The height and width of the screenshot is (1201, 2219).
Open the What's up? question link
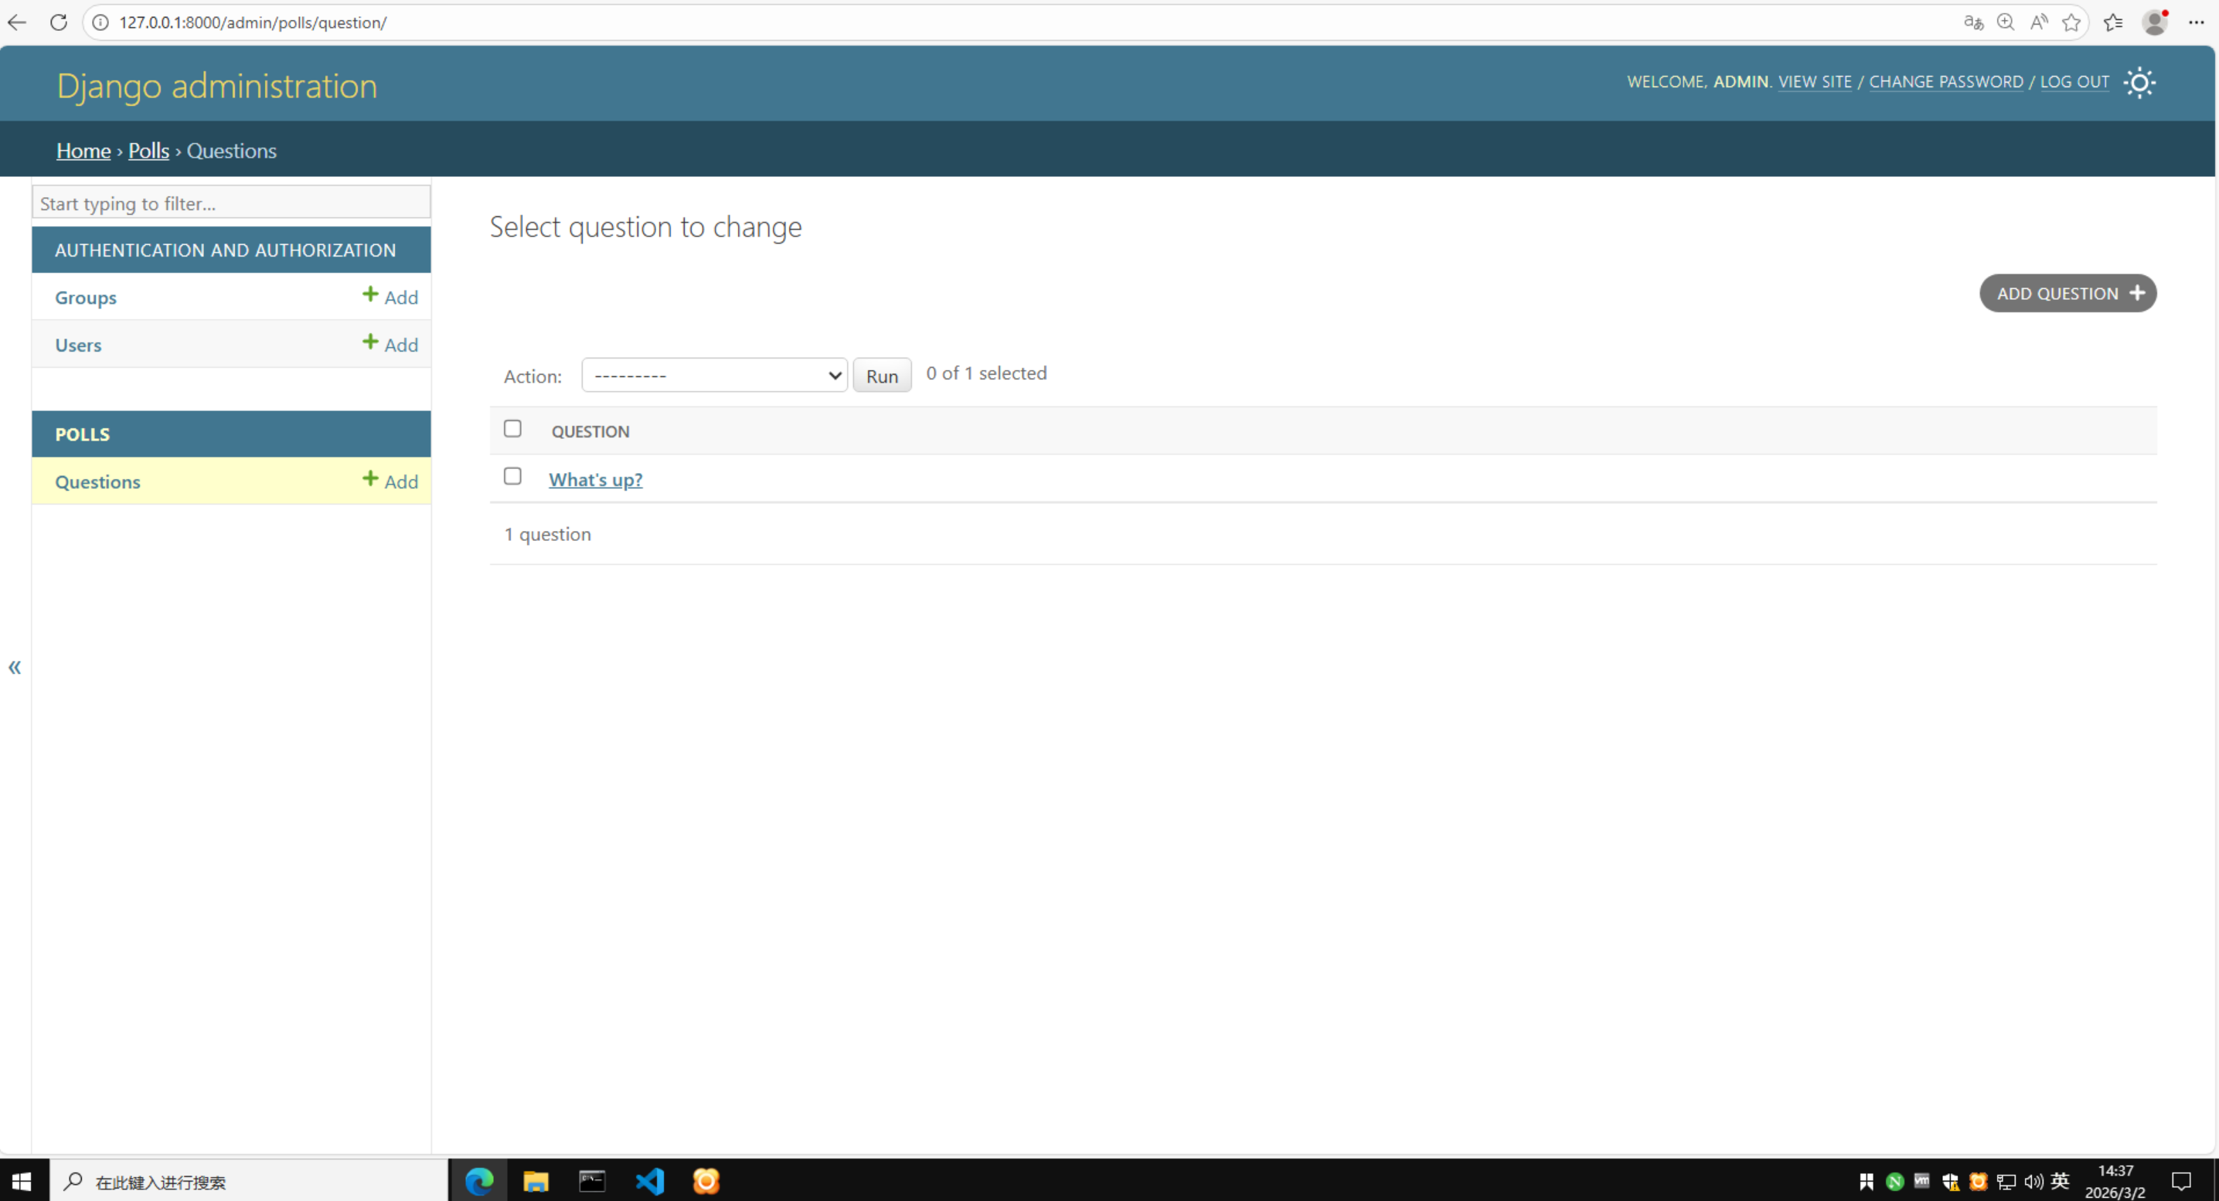pos(595,480)
